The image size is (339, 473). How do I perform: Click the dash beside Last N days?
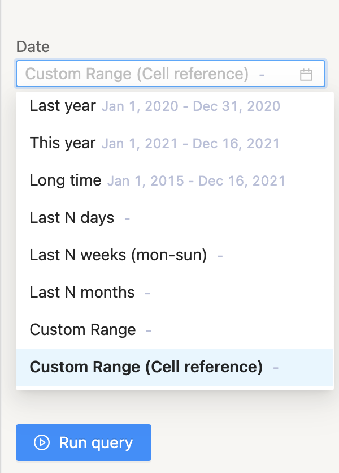point(127,218)
